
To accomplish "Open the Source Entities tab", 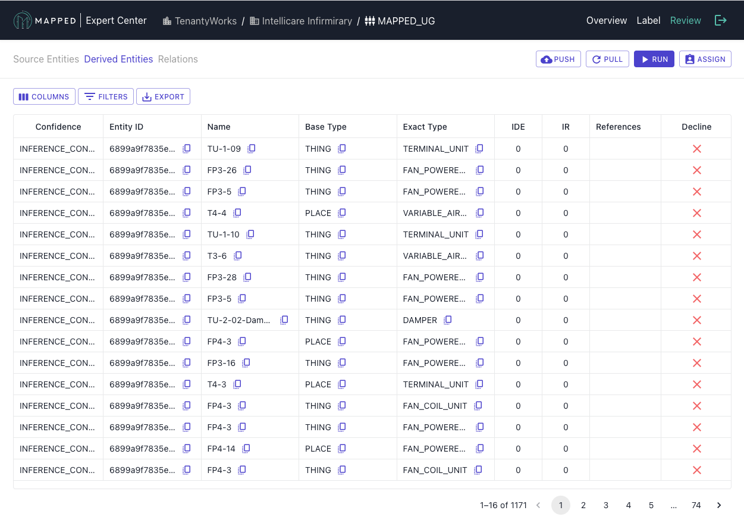I will point(46,59).
